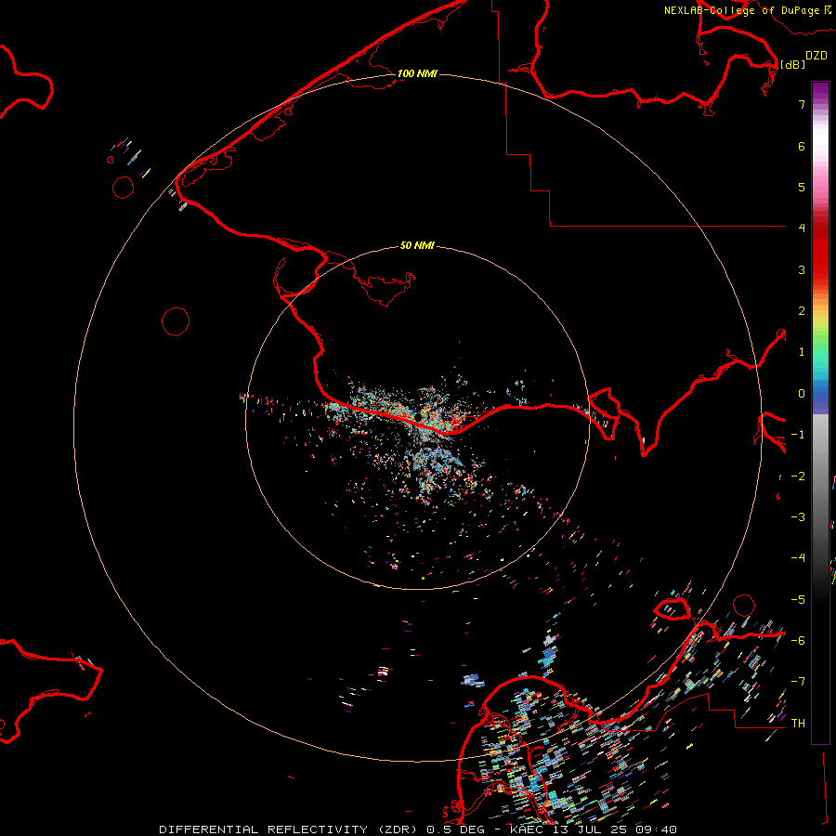Select the 3 value on the color scale
Viewport: 836px width, 836px height.
pos(802,269)
